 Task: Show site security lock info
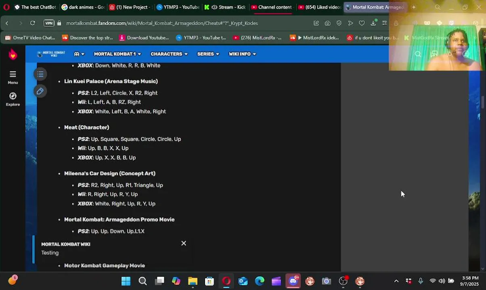(x=59, y=23)
